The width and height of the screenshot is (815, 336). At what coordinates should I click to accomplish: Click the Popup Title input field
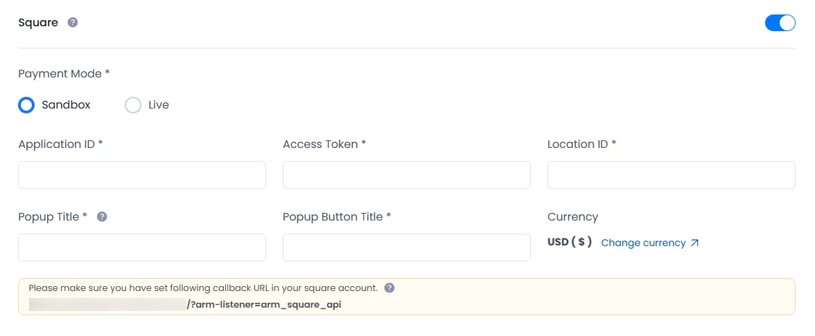tap(142, 248)
